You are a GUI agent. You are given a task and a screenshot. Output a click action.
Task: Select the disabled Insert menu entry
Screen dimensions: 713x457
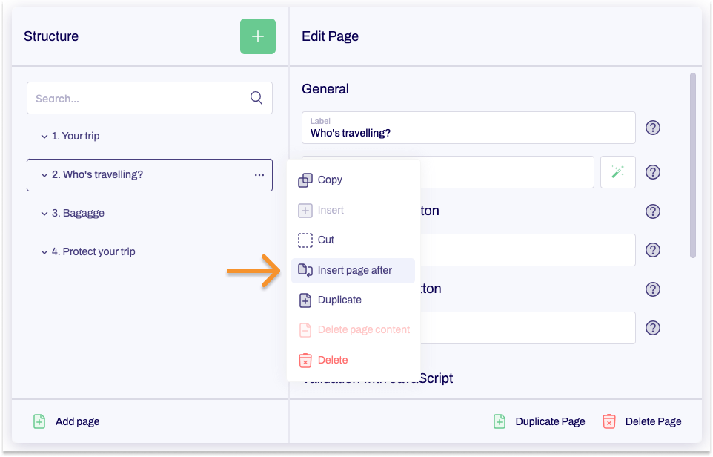click(353, 210)
